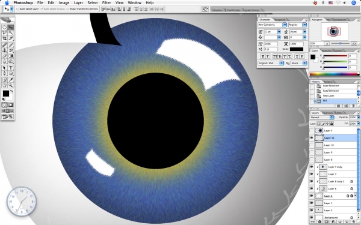
Task: Click the Faux Bold style button
Action: (263, 56)
